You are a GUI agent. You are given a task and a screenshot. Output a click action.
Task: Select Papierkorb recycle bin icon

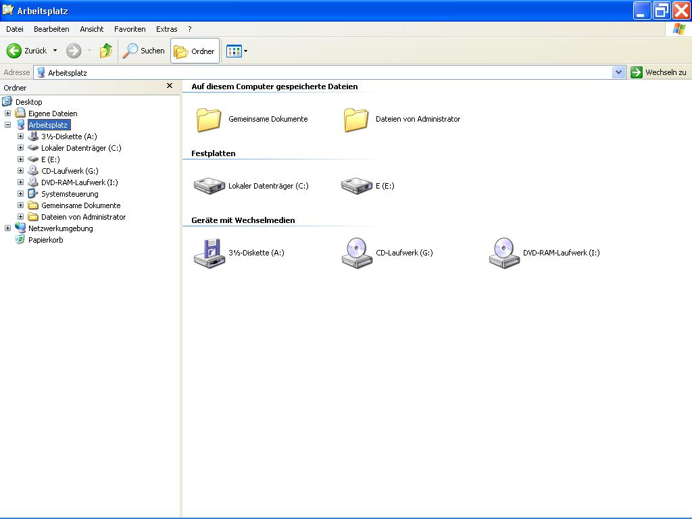tap(20, 240)
